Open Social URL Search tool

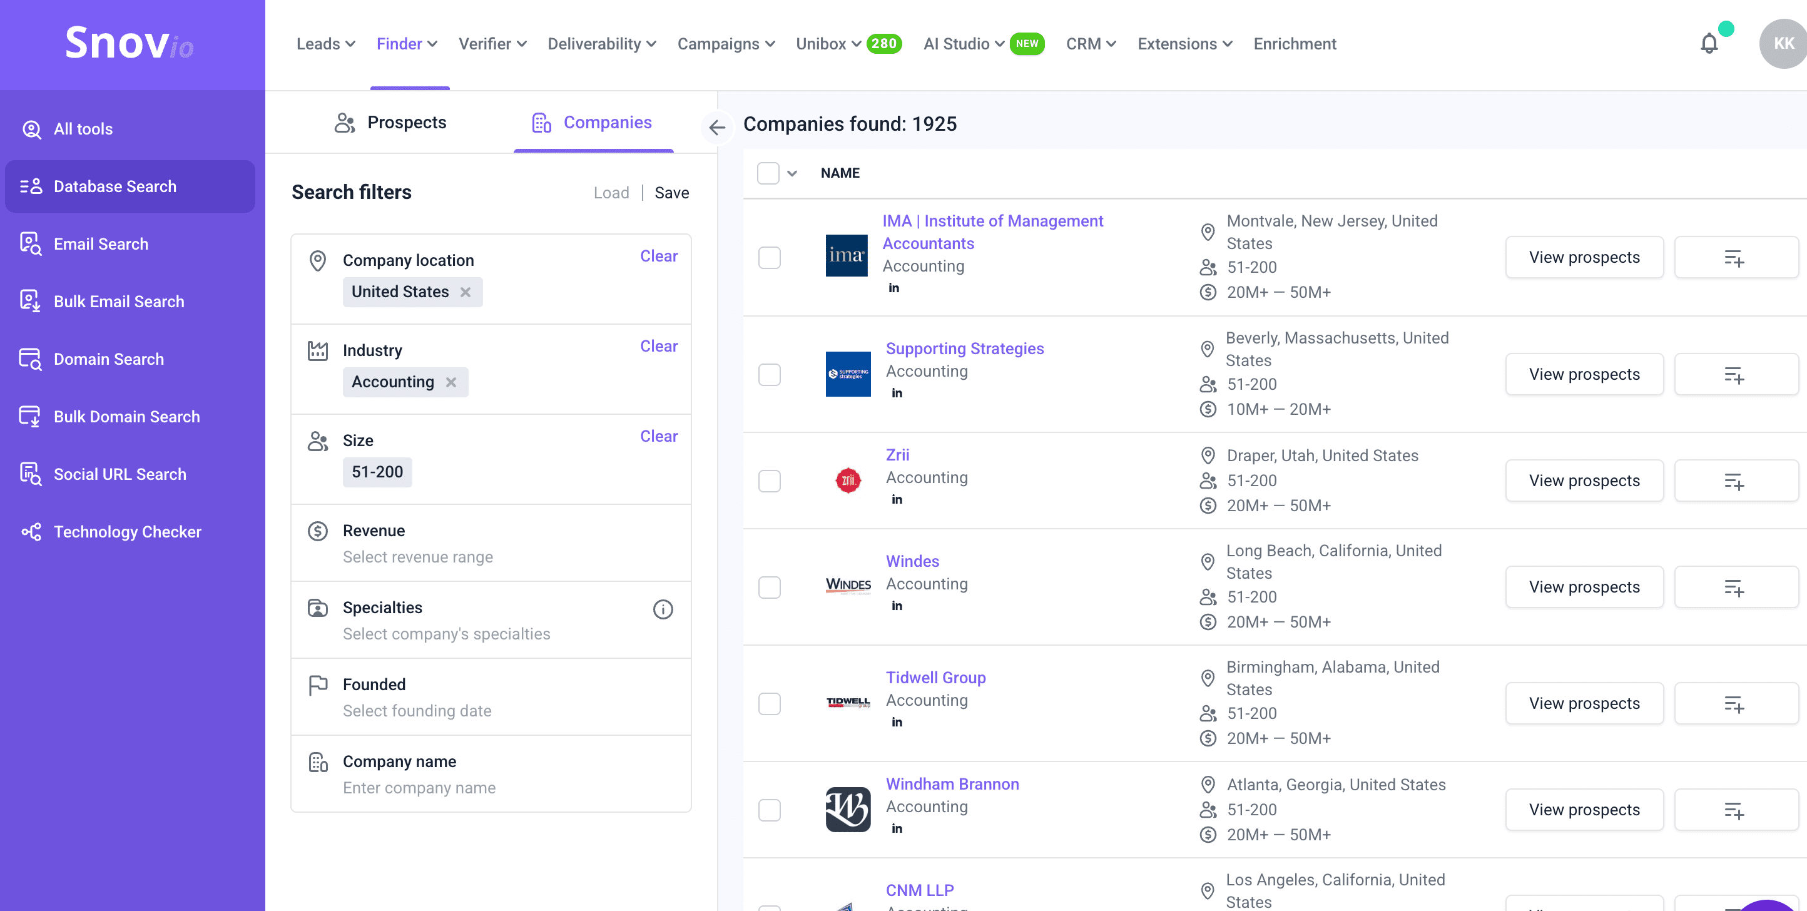pyautogui.click(x=130, y=474)
